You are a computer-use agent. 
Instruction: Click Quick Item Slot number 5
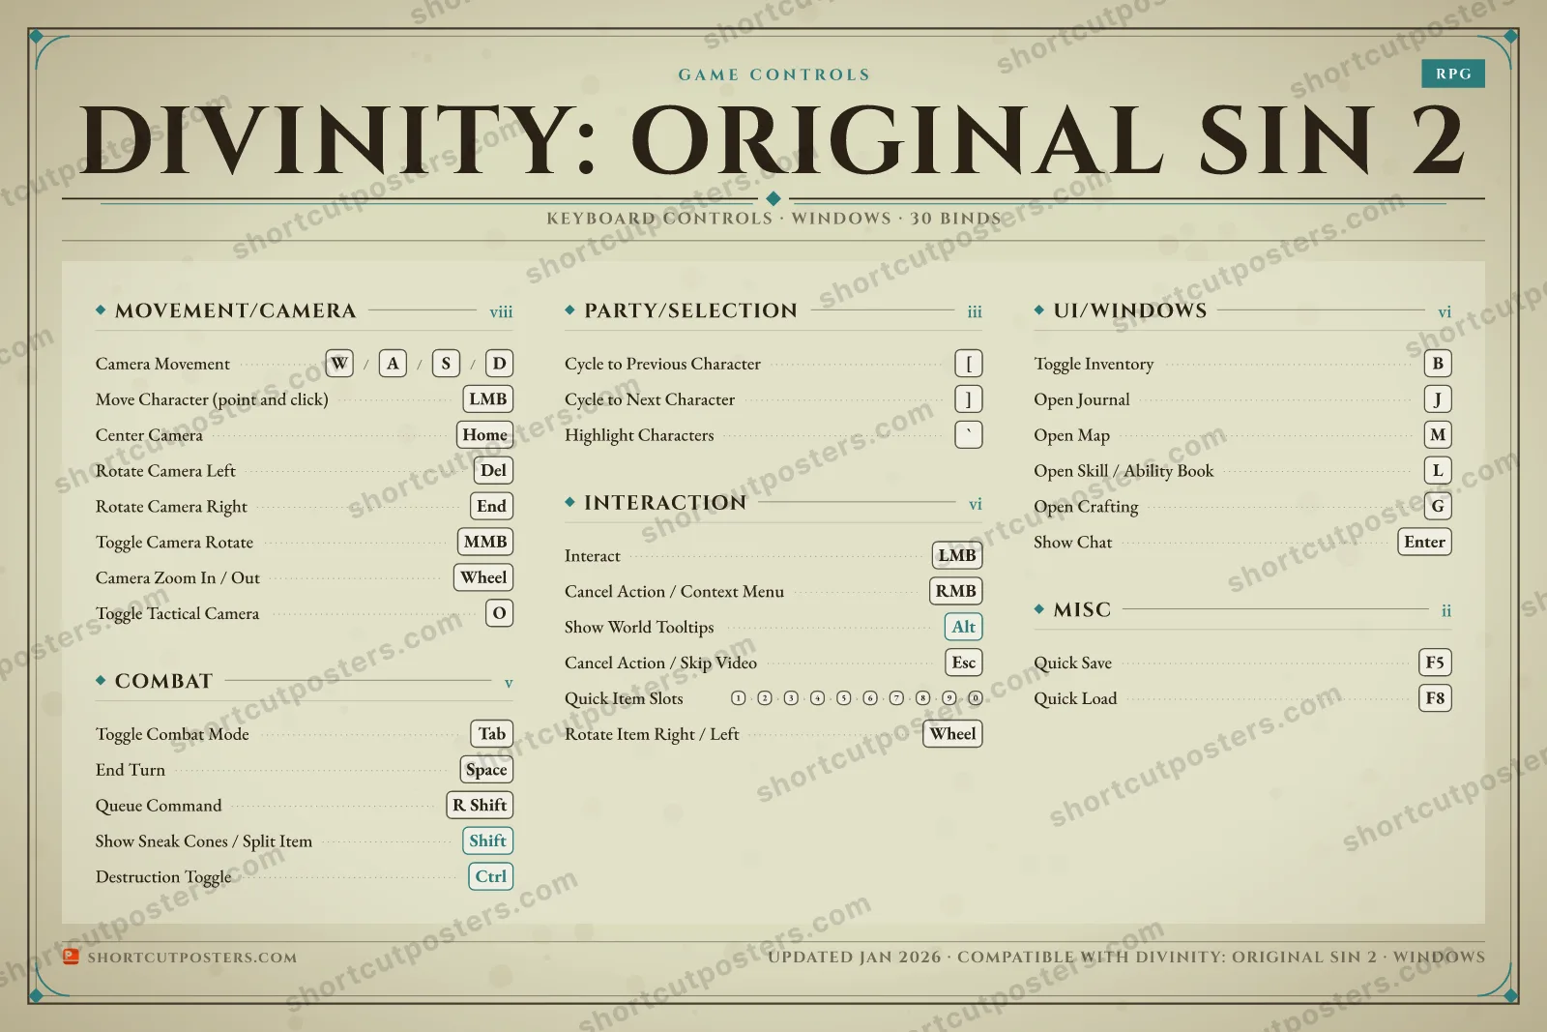click(x=844, y=698)
